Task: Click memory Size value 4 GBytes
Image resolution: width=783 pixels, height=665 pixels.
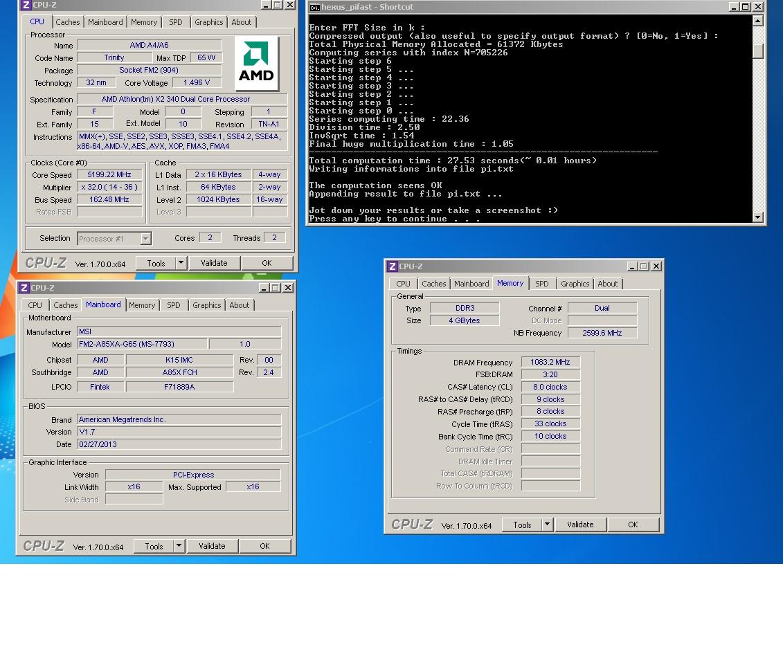Action: 465,320
